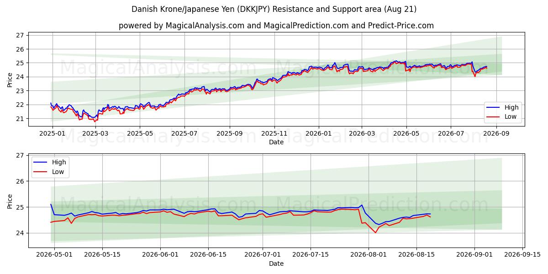Click the price tick '24' on the lower chart
Image resolution: width=548 pixels, height=274 pixels.
21,233
